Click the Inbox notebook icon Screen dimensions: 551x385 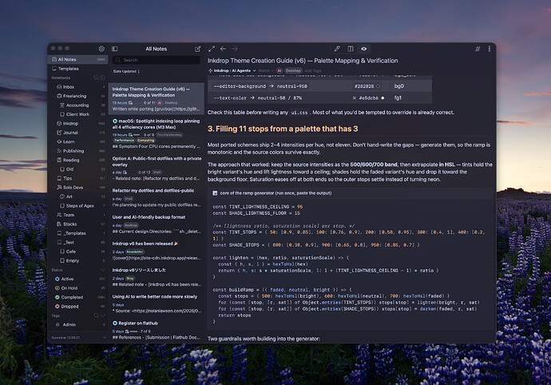pos(59,87)
